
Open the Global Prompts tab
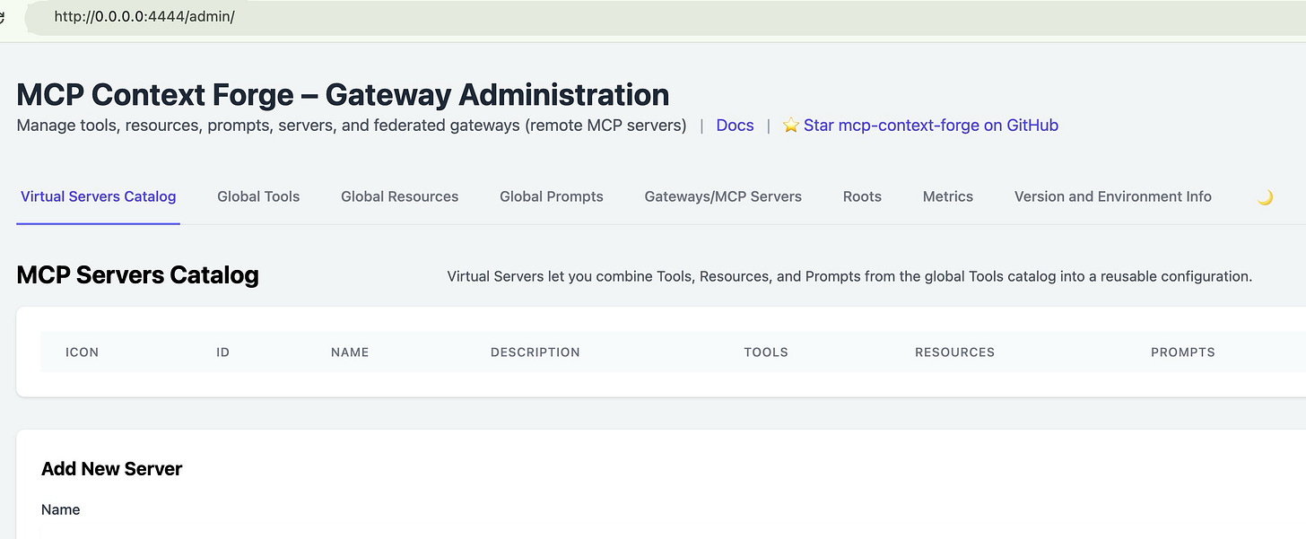point(552,196)
